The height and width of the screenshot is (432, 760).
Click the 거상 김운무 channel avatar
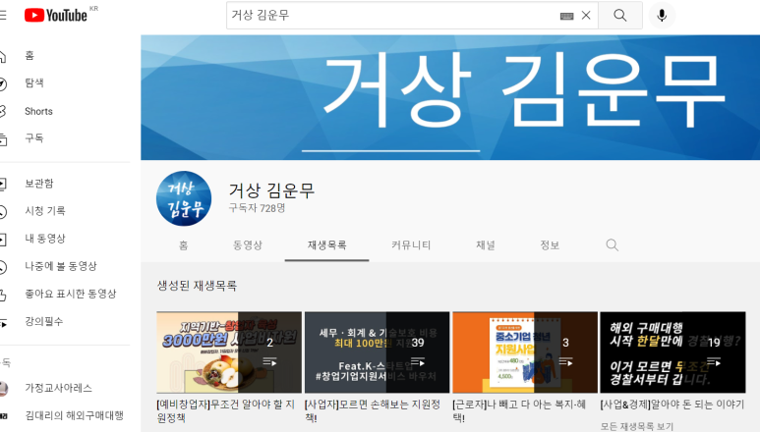coord(184,198)
